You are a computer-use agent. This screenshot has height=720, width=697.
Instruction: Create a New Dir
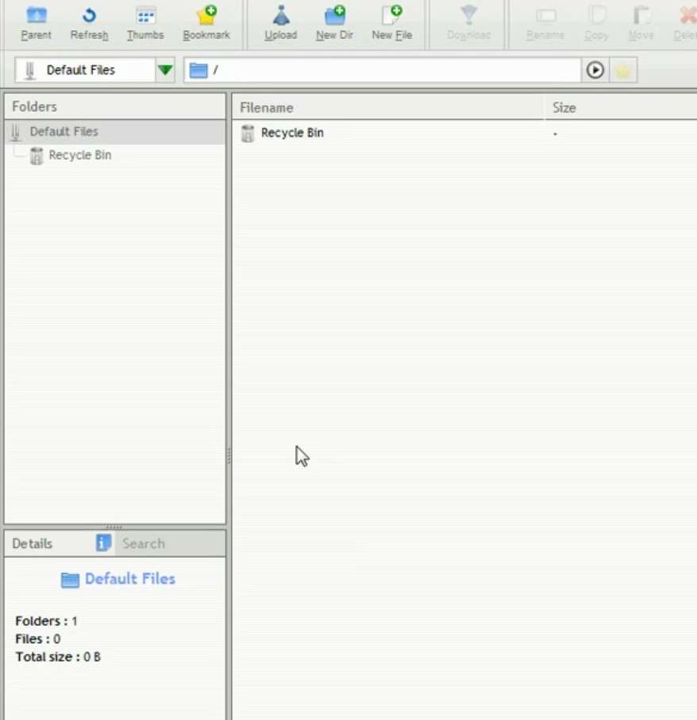pyautogui.click(x=334, y=23)
